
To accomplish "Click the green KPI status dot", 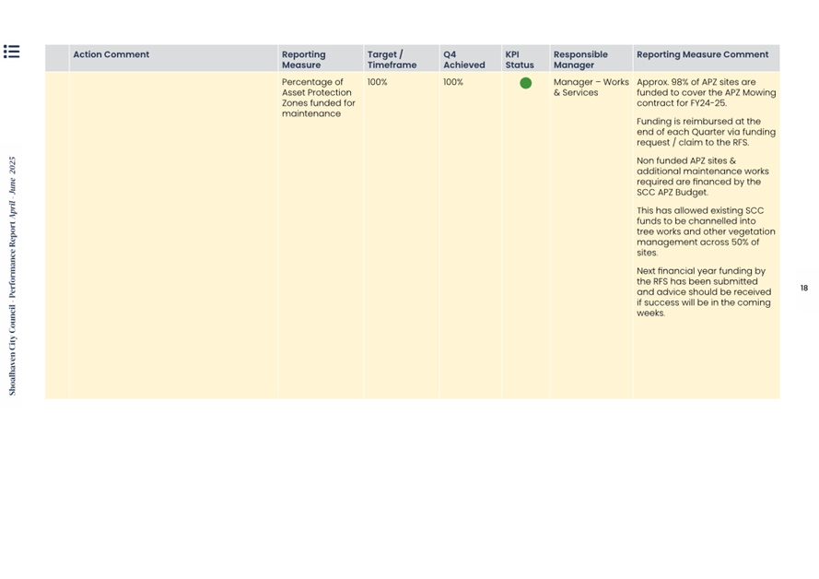I will click(x=525, y=83).
